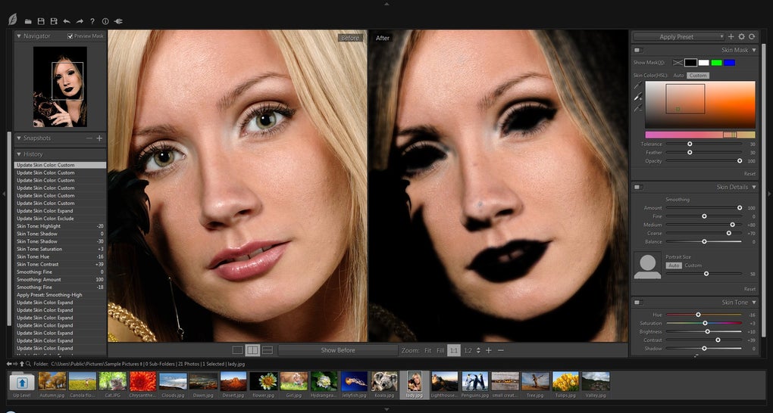
Task: Select the eyedropper minus (exclude) tool
Action: (x=638, y=108)
